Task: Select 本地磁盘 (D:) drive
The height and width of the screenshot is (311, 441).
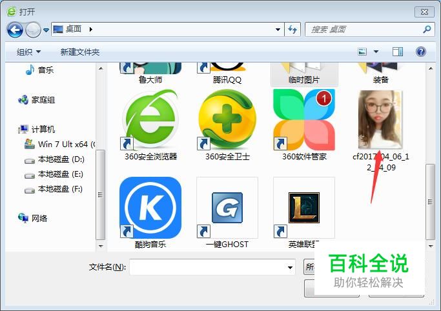Action: point(54,159)
